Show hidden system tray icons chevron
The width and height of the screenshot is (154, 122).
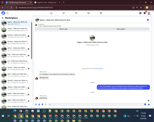pyautogui.click(x=134, y=116)
